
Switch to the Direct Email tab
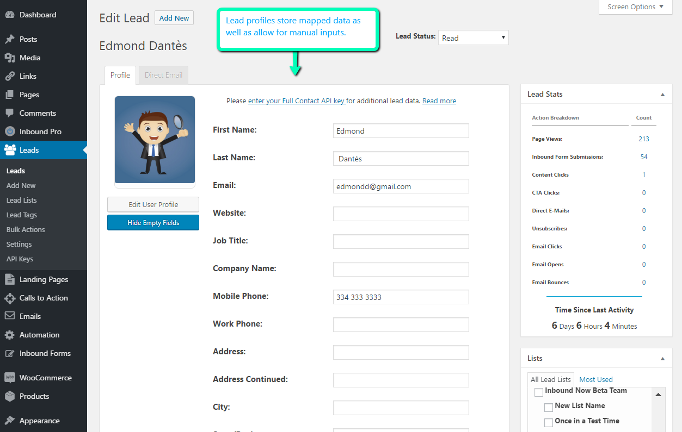point(163,75)
